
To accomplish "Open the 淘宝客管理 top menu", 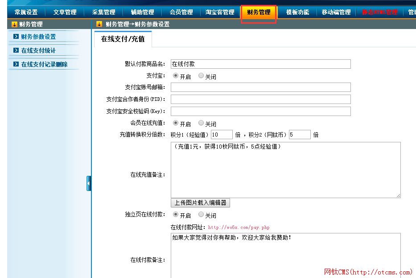I will coord(220,12).
